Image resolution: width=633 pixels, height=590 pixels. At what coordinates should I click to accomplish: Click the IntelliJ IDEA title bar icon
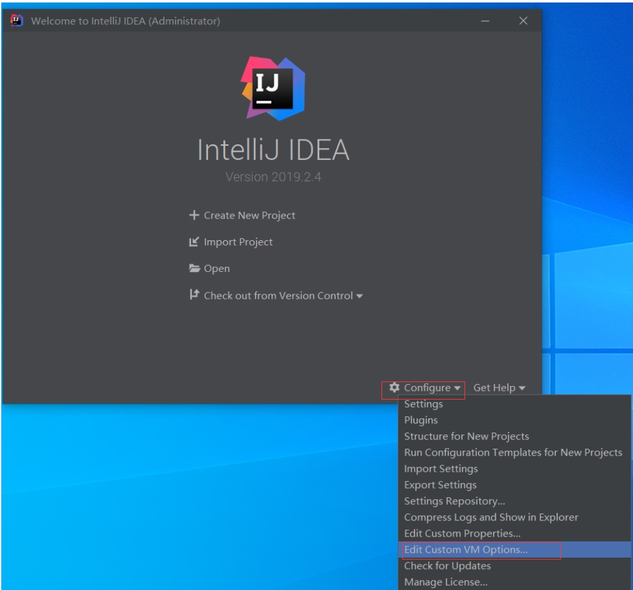17,20
